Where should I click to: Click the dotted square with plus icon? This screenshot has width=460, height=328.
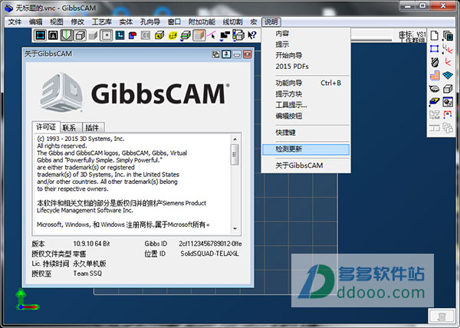click(107, 35)
